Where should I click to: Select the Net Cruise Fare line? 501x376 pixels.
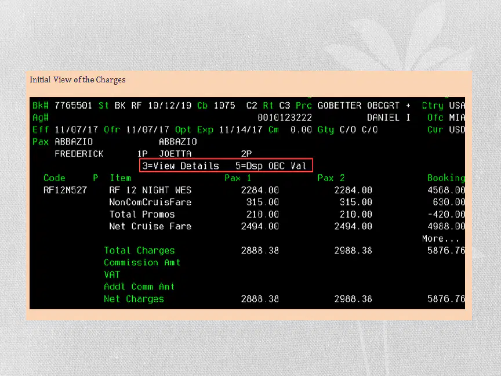click(150, 226)
